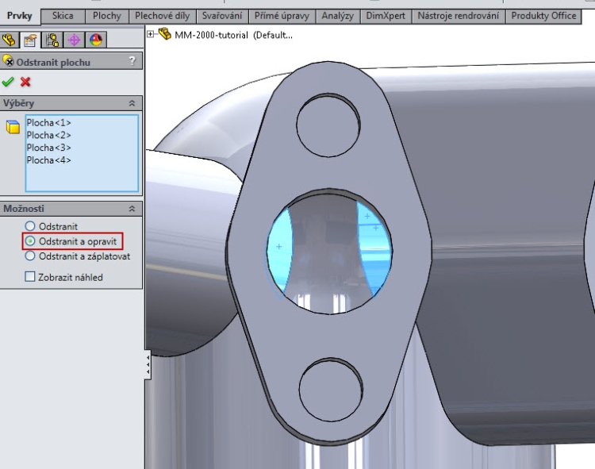Enable the Zobrazit náhled checkbox
This screenshot has height=469, width=595.
(x=31, y=277)
